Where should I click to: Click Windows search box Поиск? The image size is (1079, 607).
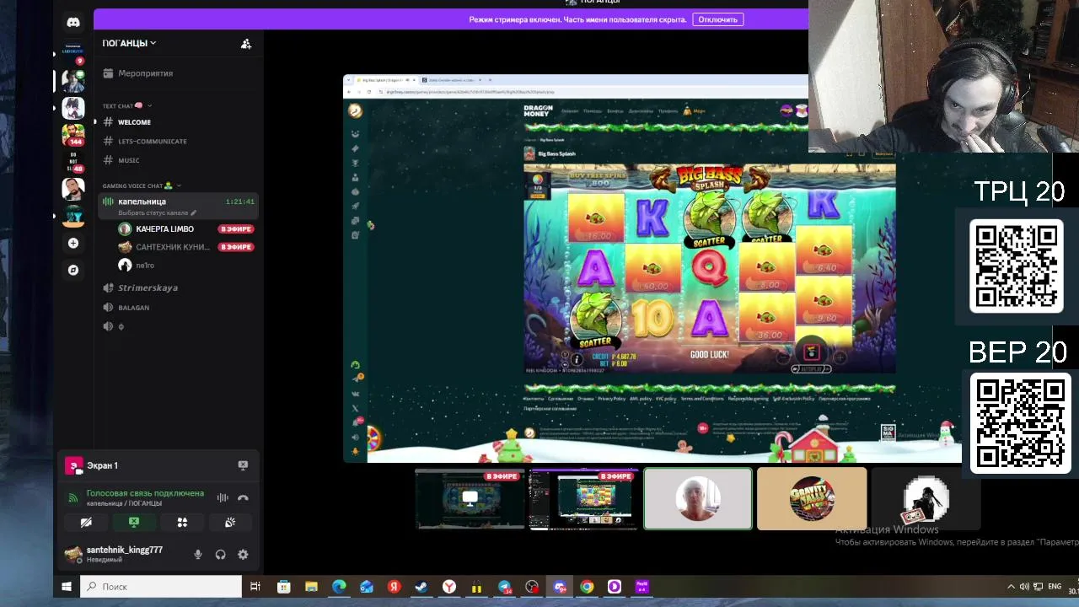click(x=161, y=587)
